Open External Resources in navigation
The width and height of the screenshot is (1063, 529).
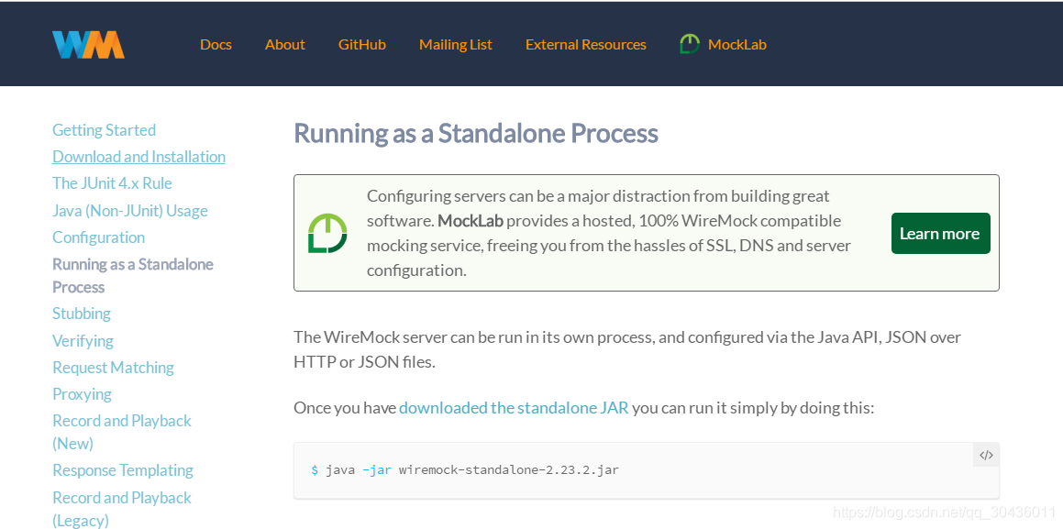586,45
